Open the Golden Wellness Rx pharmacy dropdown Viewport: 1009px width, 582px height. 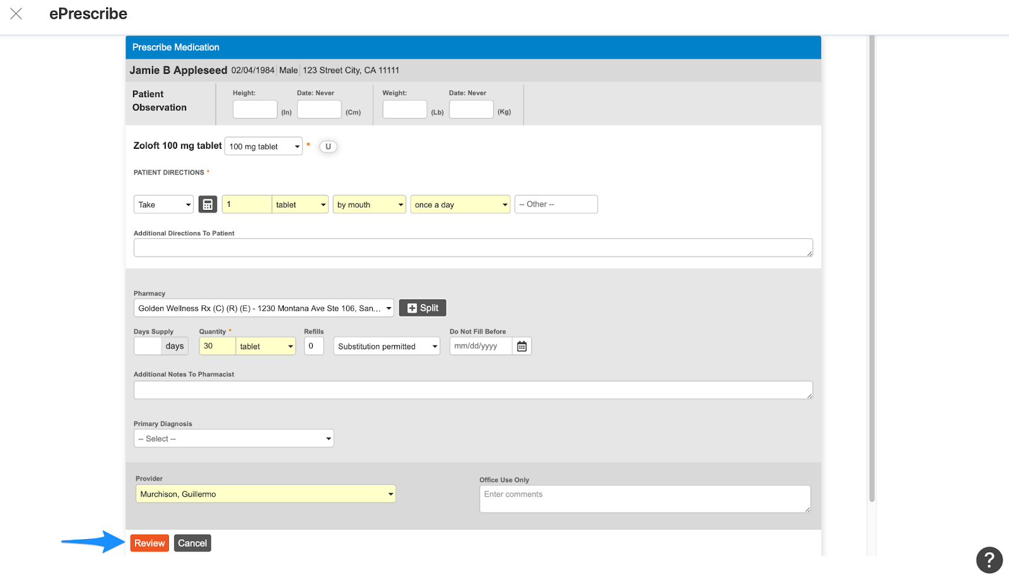click(264, 308)
